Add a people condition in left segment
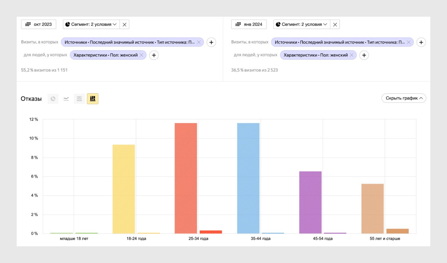This screenshot has width=447, height=263. point(153,55)
